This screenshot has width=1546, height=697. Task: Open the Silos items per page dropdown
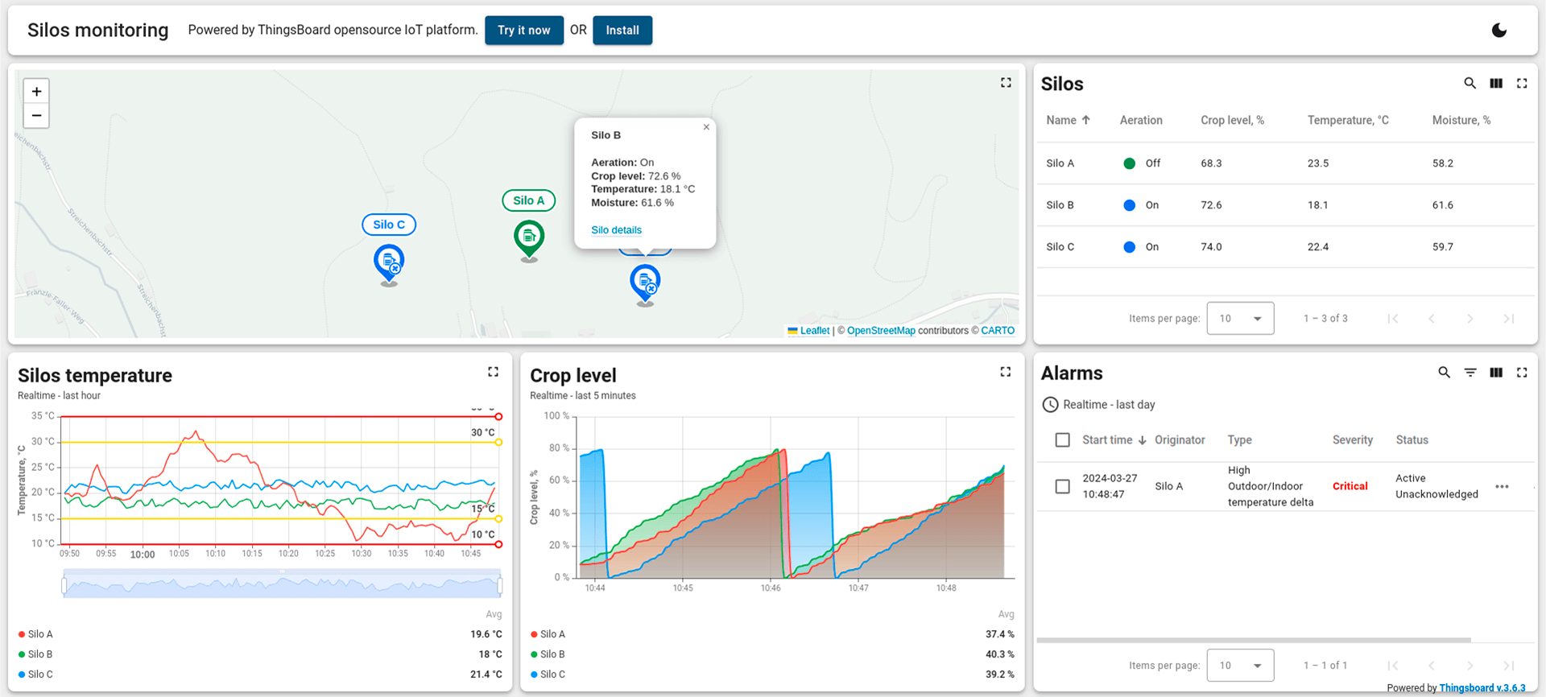coord(1240,319)
